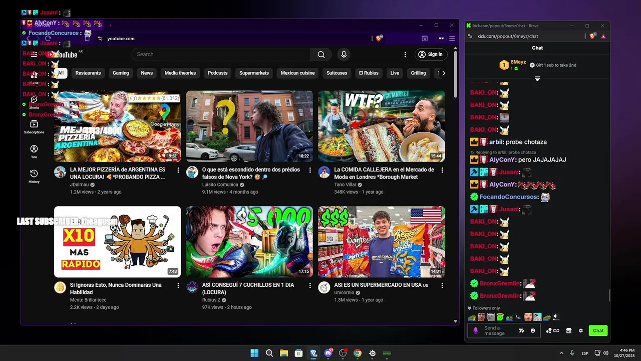Select the Gaming category chip
The image size is (641, 361).
click(121, 73)
